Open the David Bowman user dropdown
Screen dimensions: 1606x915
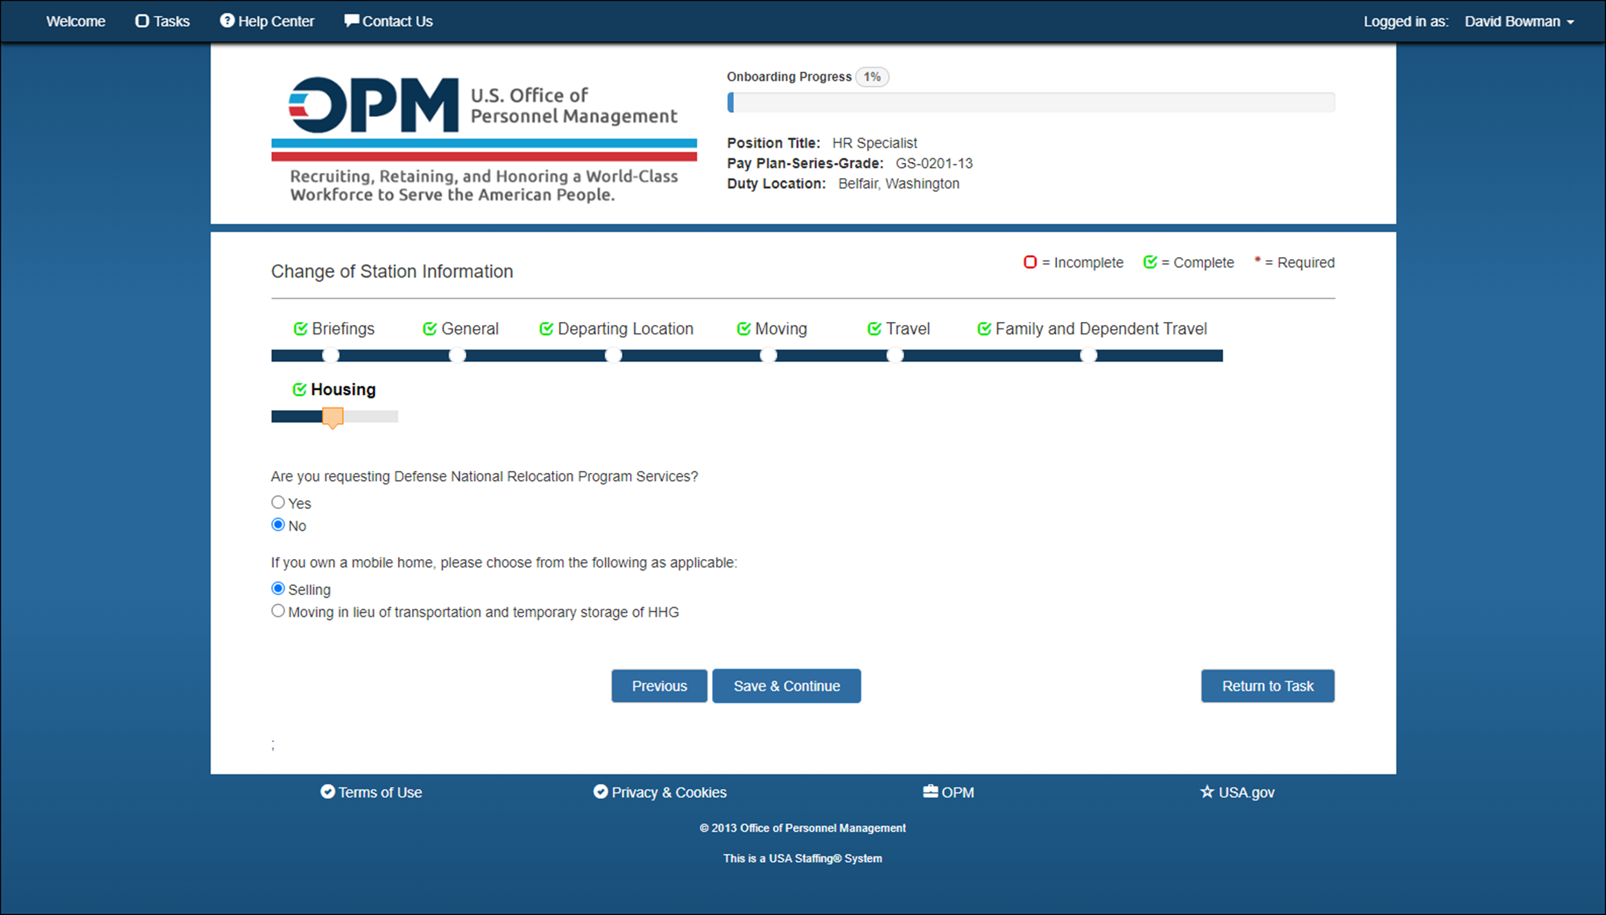coord(1519,21)
